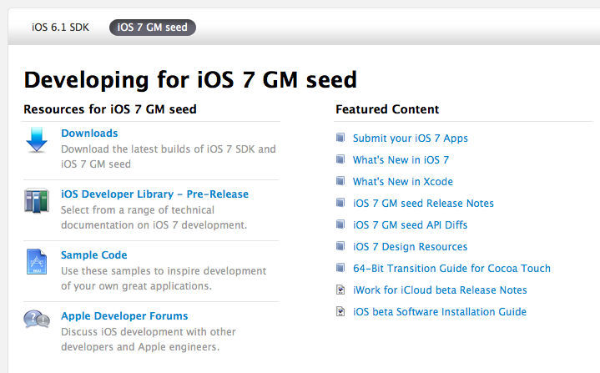Open iOS Developer Library – Pre-Release link

point(154,194)
